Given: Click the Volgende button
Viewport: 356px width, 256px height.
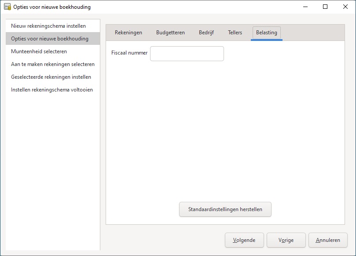Looking at the screenshot, I should pyautogui.click(x=244, y=240).
